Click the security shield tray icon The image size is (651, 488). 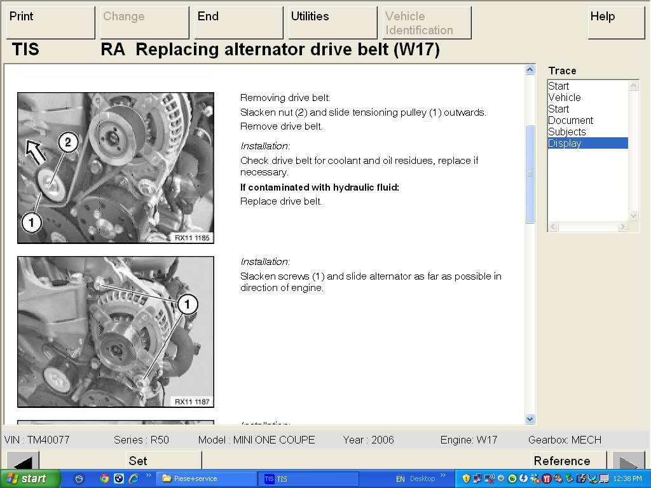(x=466, y=478)
